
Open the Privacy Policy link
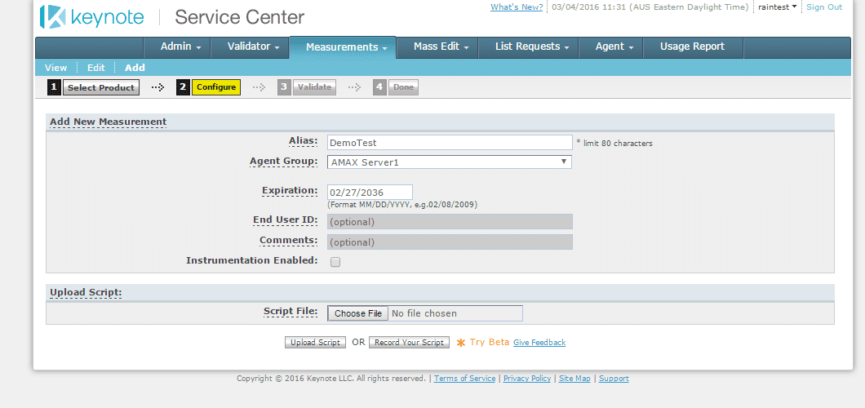527,379
